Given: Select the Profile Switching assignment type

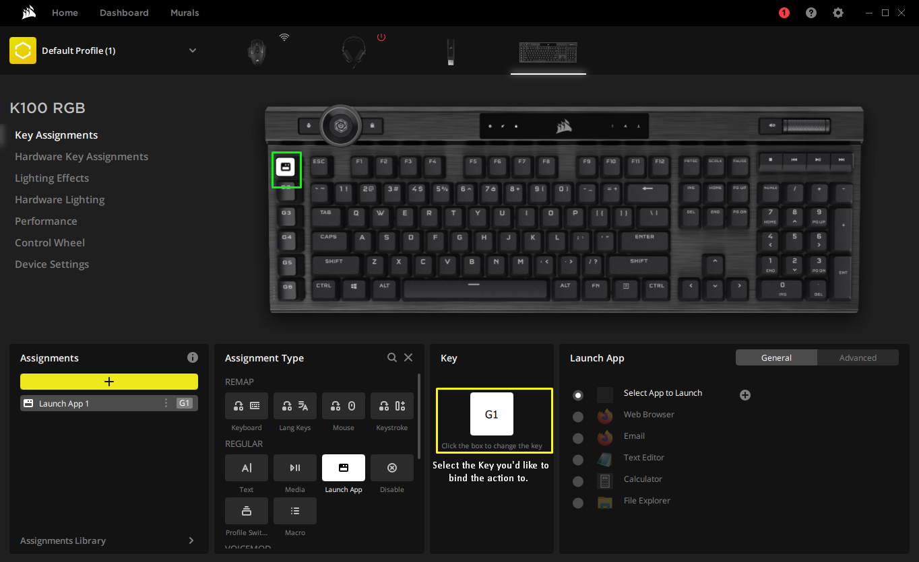Looking at the screenshot, I should [246, 511].
